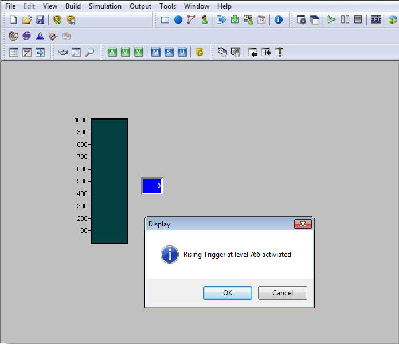Click the blue numeric display showing 0
The width and height of the screenshot is (399, 344).
152,186
